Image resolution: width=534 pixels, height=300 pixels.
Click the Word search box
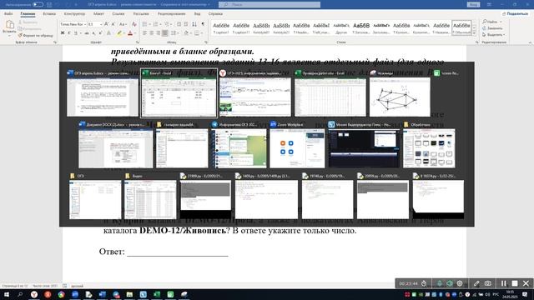click(x=269, y=4)
